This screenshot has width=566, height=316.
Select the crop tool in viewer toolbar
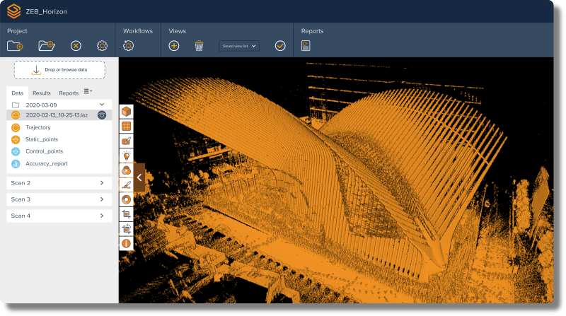point(126,213)
